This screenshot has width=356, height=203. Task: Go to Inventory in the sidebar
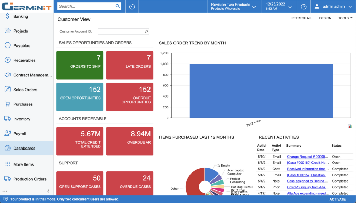pos(22,119)
